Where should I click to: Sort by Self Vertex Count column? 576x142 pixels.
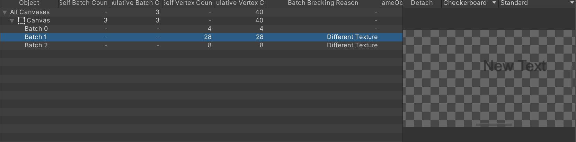click(188, 3)
